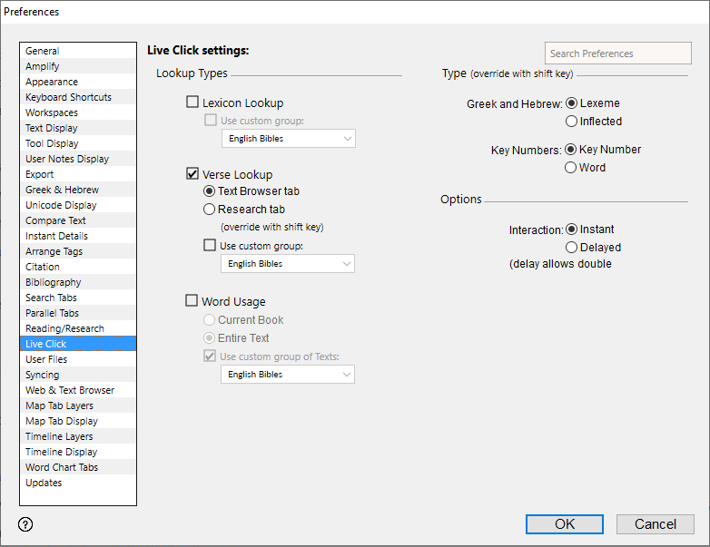Open English Bibles dropdown under Word Usage
Viewport: 710px width, 547px height.
coord(288,375)
